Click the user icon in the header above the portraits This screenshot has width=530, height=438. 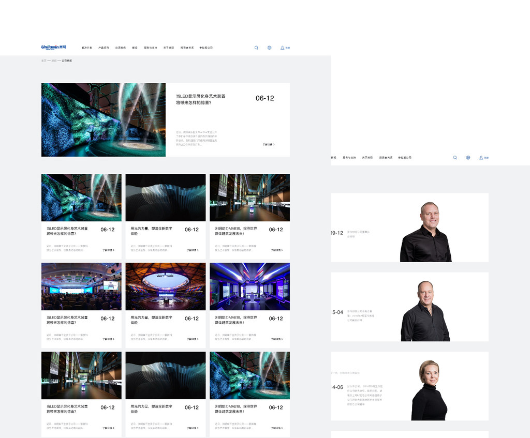[x=481, y=157]
